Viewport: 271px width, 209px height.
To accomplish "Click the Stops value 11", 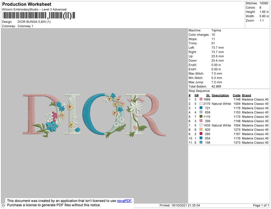I will pos(213,39).
